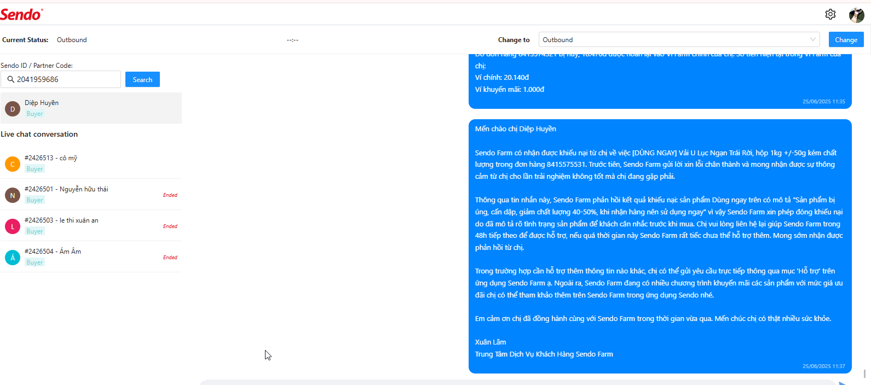Image resolution: width=871 pixels, height=385 pixels.
Task: Click the send message arrow icon
Action: 843,383
